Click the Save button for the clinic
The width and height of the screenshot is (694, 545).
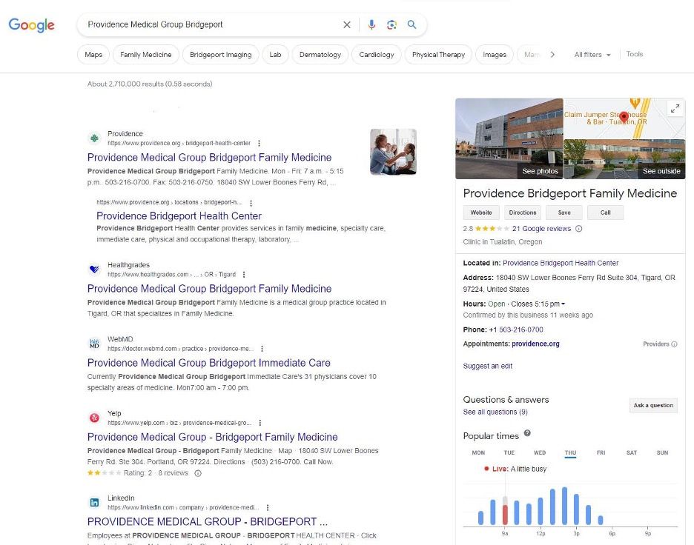[564, 213]
